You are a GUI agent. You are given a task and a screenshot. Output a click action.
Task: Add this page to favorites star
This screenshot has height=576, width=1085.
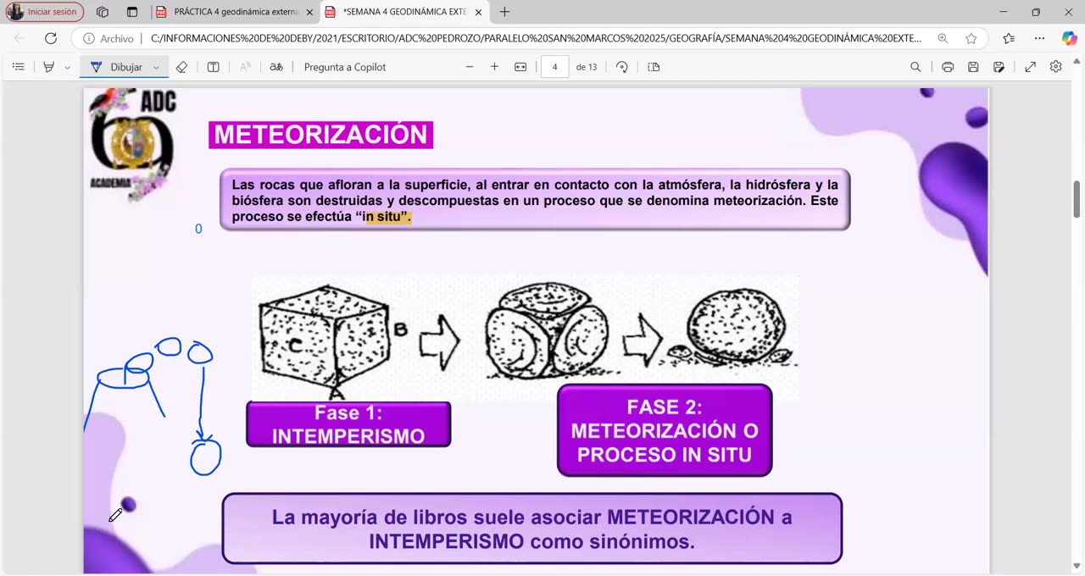pos(971,38)
